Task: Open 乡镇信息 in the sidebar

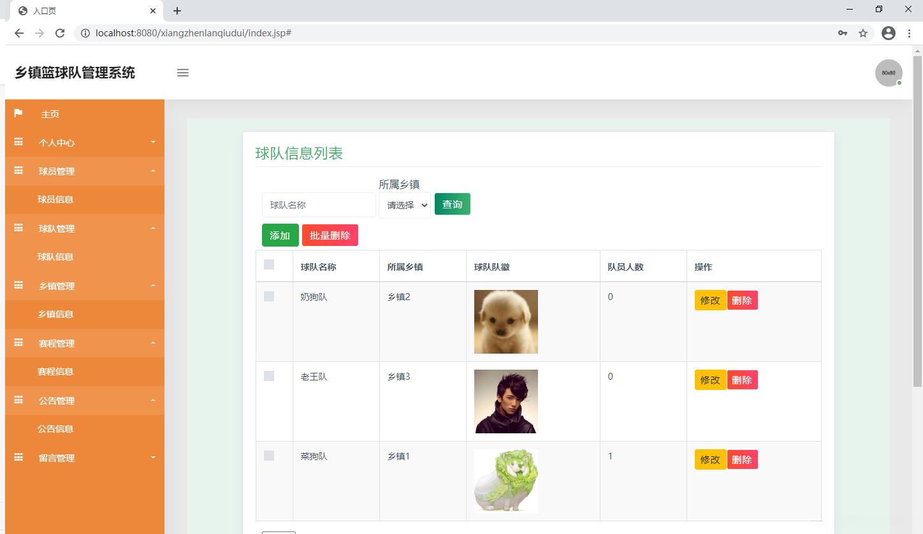Action: (x=55, y=314)
